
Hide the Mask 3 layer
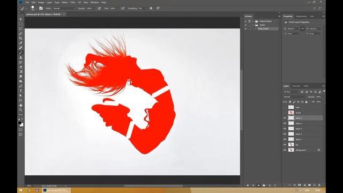(x=285, y=129)
